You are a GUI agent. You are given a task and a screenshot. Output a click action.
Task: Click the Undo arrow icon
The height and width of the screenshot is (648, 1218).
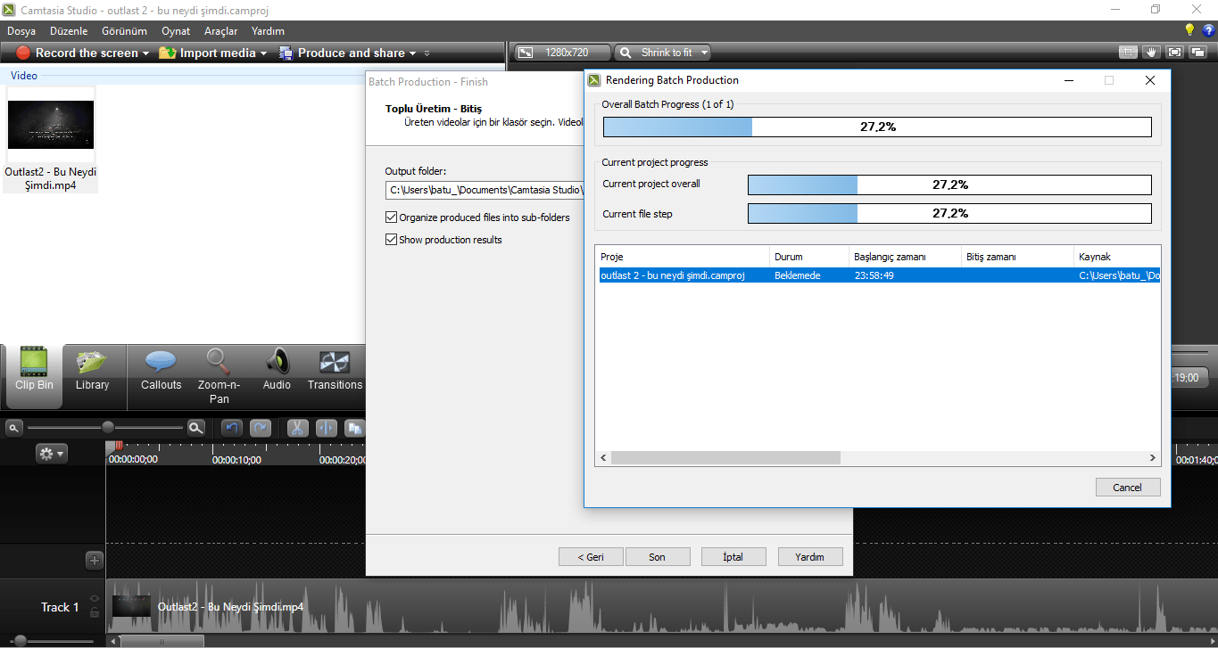[x=232, y=428]
